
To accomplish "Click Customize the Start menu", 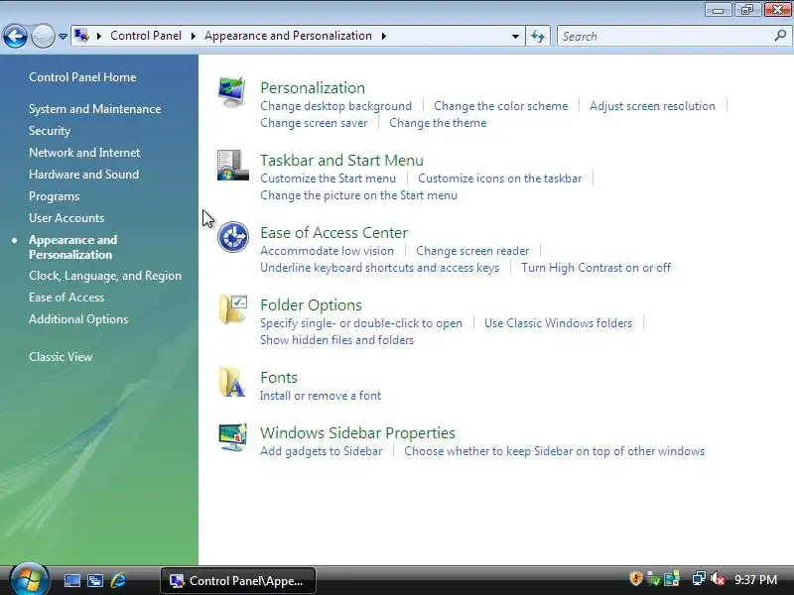I will pos(329,178).
